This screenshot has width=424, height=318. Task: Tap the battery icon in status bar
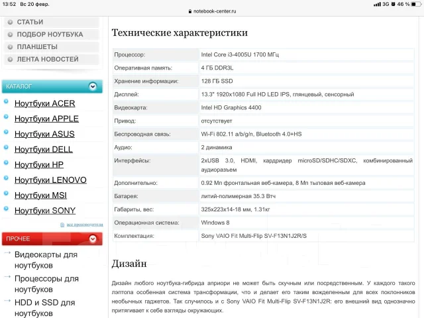(x=416, y=4)
